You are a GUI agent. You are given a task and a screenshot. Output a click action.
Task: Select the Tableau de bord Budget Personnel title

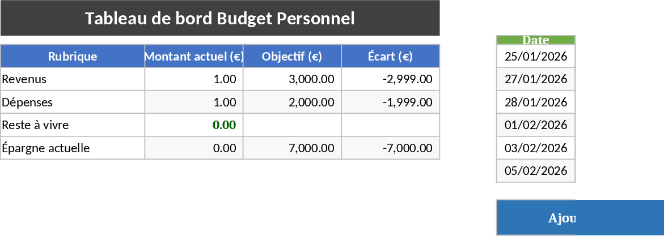pyautogui.click(x=220, y=18)
